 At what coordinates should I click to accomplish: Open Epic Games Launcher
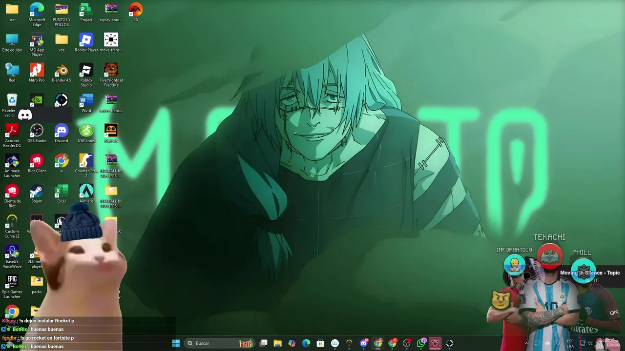click(x=12, y=286)
